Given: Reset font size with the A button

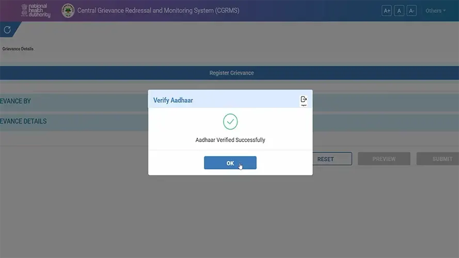Looking at the screenshot, I should click(x=399, y=11).
